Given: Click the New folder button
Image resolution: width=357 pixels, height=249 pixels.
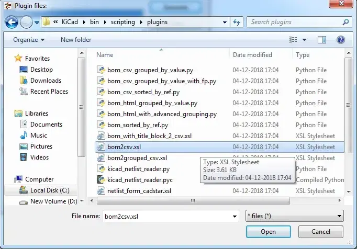Looking at the screenshot, I should 76,40.
